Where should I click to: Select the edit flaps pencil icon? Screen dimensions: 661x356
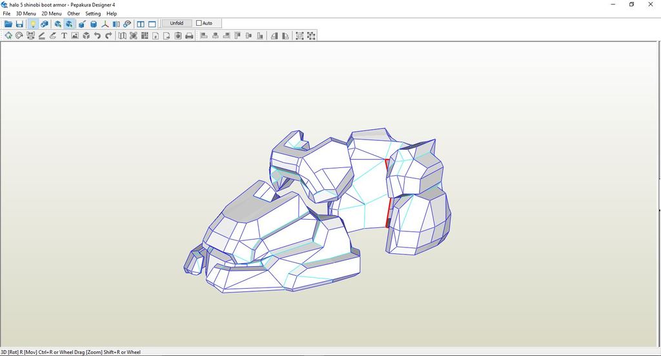point(42,36)
